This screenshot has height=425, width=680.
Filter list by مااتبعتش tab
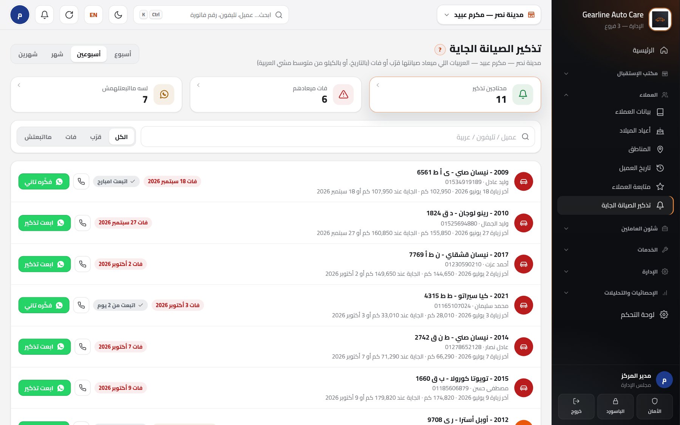click(x=38, y=137)
